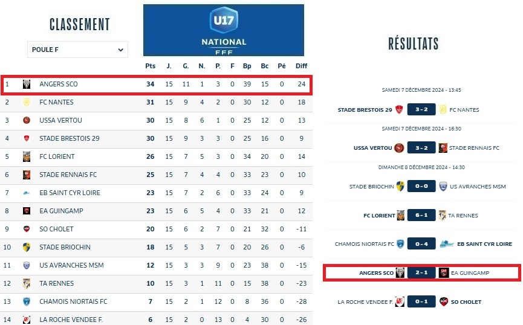The height and width of the screenshot is (325, 523).
Task: Open Stade Rennais FC standings row
Action: tap(68, 175)
